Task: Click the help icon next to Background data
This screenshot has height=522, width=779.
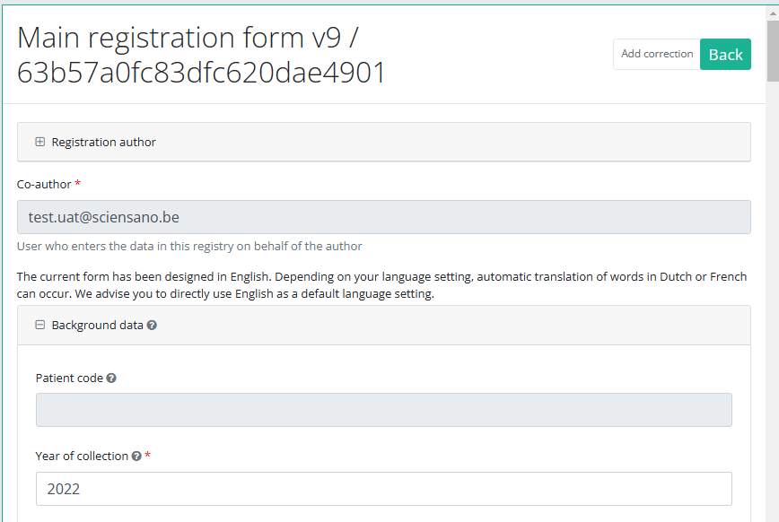Action: click(152, 326)
